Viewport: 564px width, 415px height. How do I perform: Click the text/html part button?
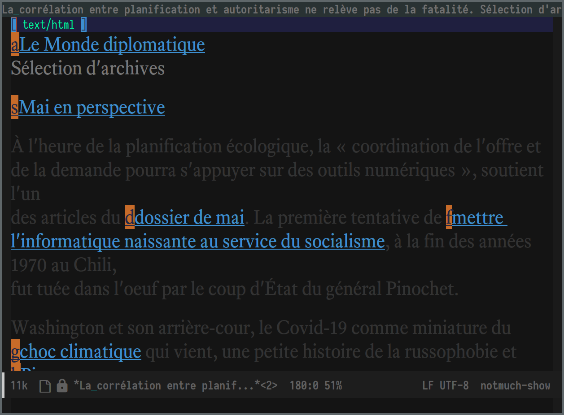(48, 25)
